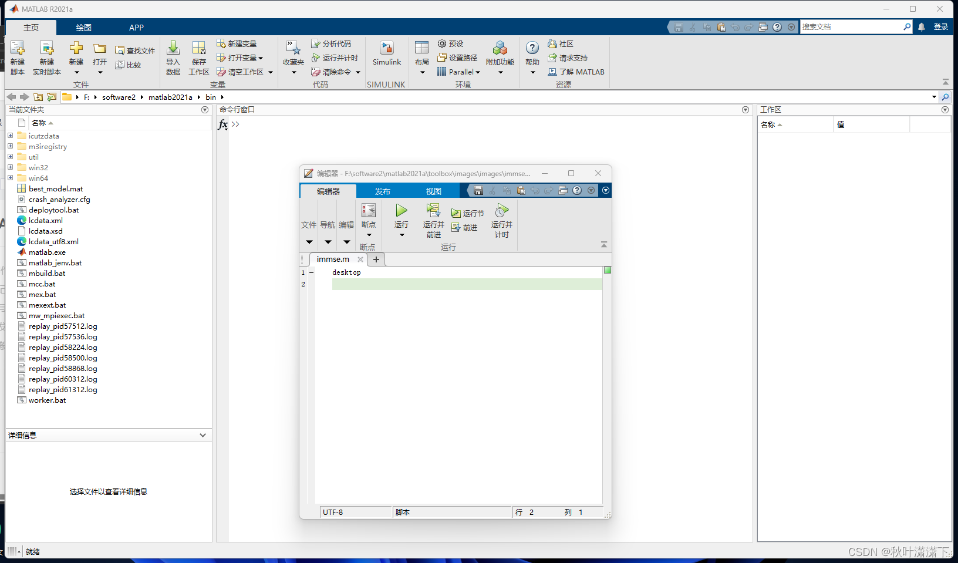Click the New Script (新建脚本) icon
Image resolution: width=958 pixels, height=563 pixels.
tap(17, 48)
